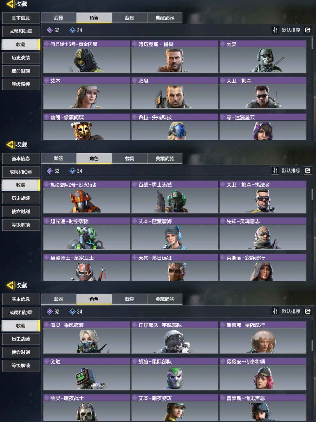Screen dimensions: 316x422
Task: Click the rarity diamond icon on the 突触 card title
Action: pyautogui.click(x=47, y=361)
